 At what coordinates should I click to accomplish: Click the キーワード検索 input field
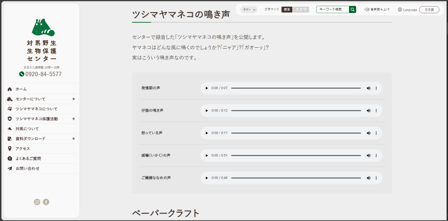click(332, 9)
